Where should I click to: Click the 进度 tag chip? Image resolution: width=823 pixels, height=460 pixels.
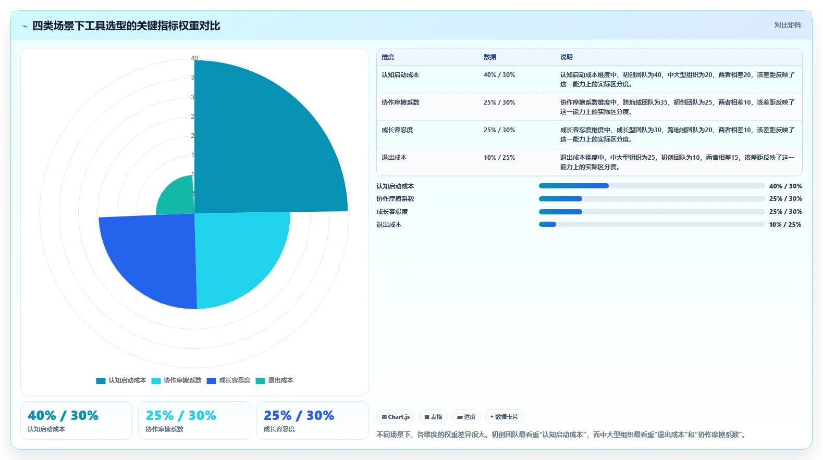(x=466, y=417)
